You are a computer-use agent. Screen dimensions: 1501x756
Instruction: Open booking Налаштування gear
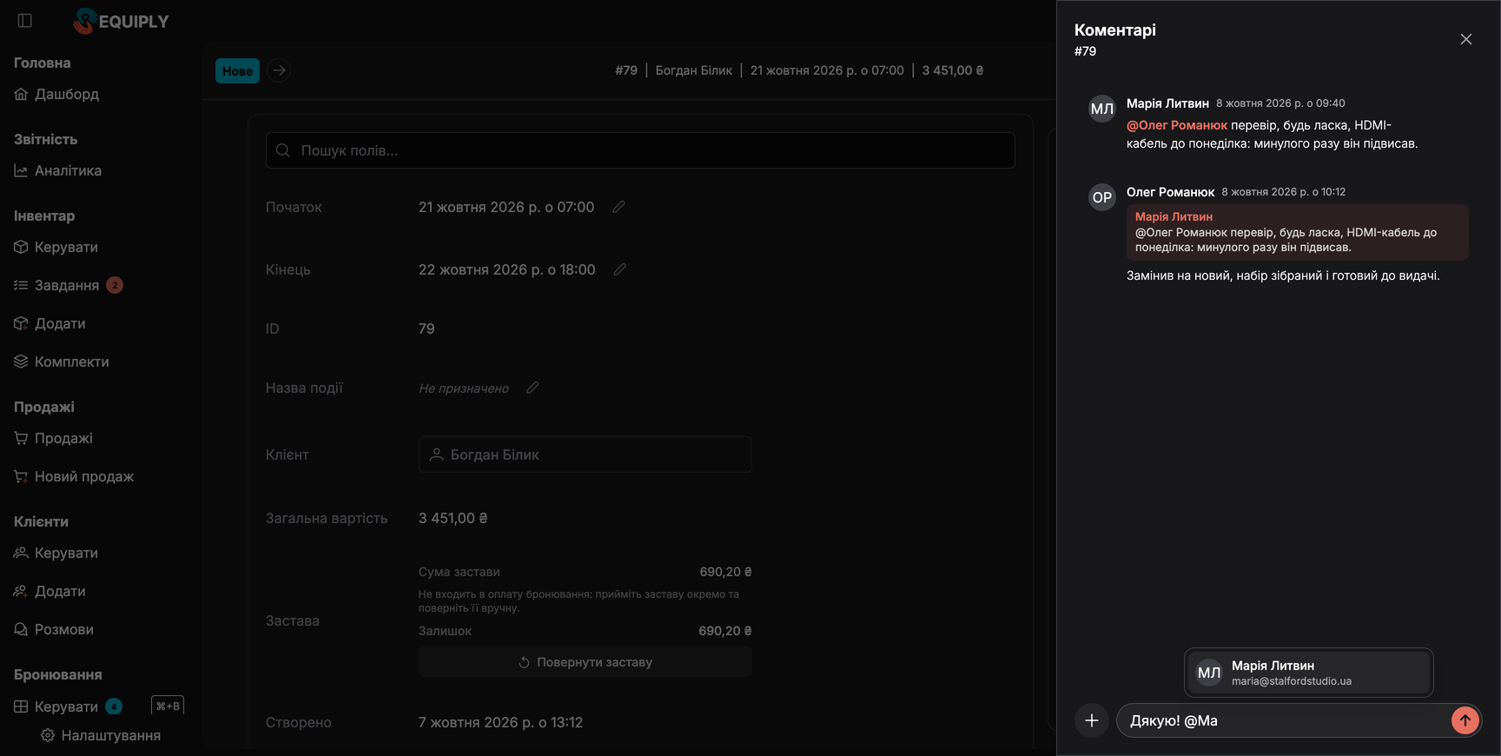[101, 735]
